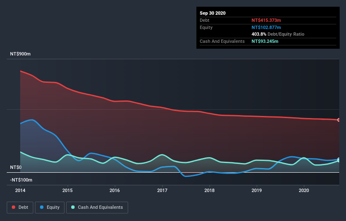Click the NT$415.373m debt value
Viewport: 346px width, 221px height.
[x=266, y=20]
